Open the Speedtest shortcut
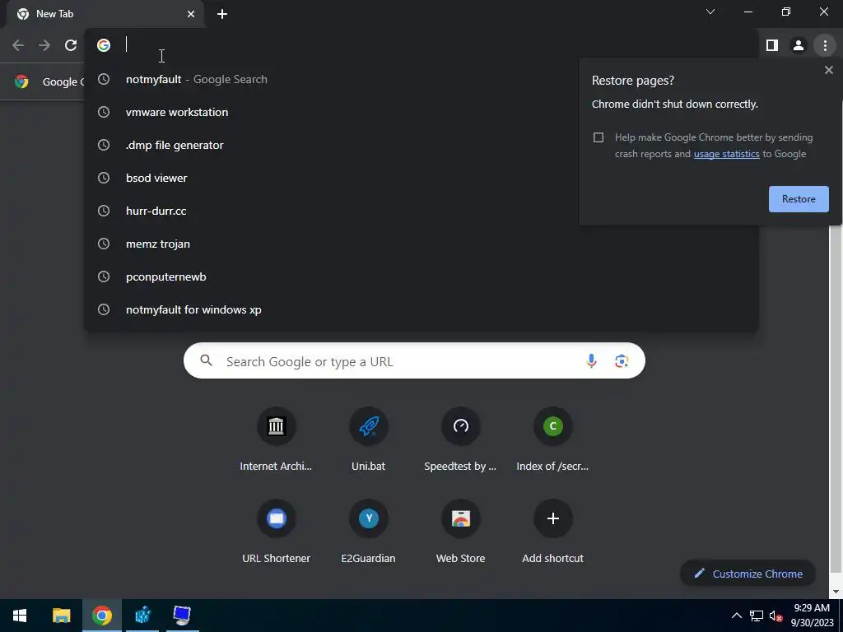The height and width of the screenshot is (632, 843). (x=461, y=440)
